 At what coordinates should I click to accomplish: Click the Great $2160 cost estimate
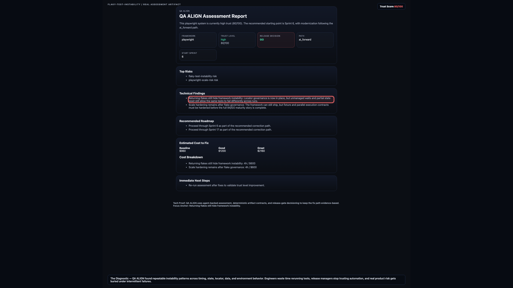pos(261,150)
